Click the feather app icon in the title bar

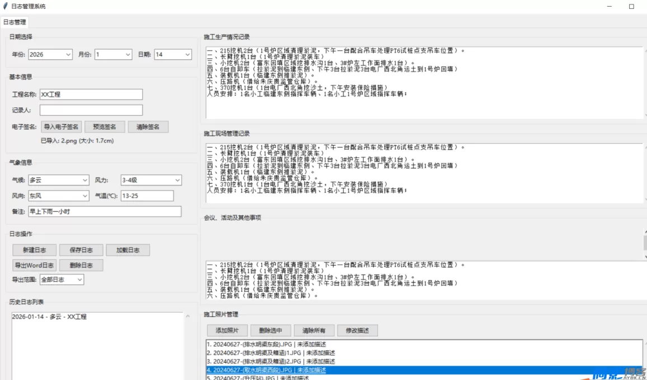pyautogui.click(x=7, y=6)
